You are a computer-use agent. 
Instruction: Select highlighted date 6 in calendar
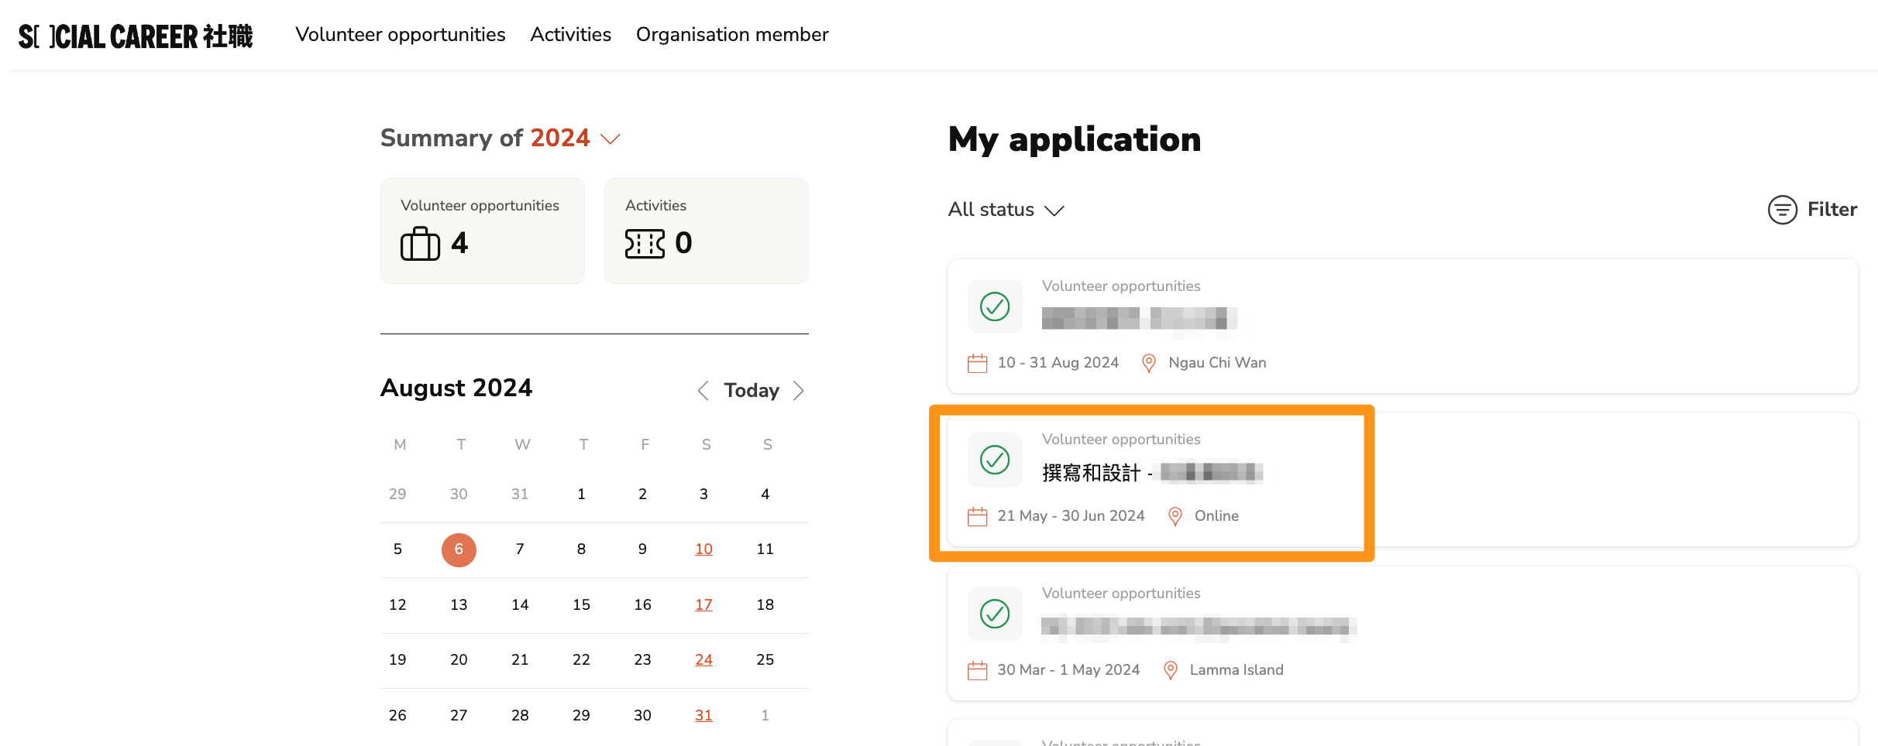pyautogui.click(x=459, y=549)
